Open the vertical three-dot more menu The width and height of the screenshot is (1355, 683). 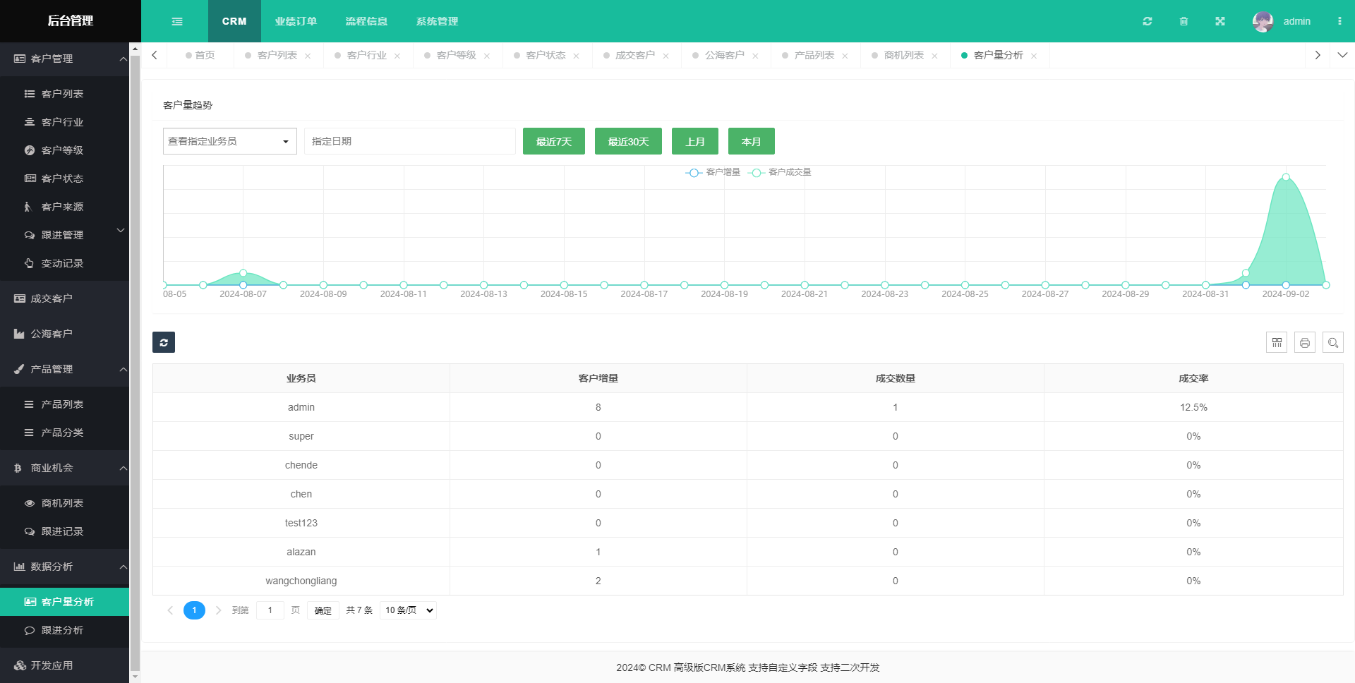pos(1339,21)
